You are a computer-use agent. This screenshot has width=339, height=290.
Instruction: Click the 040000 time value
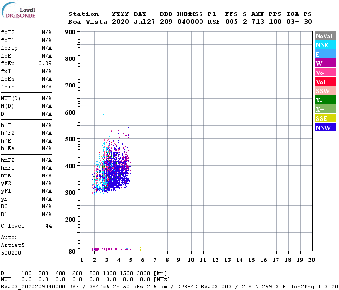[x=190, y=22]
